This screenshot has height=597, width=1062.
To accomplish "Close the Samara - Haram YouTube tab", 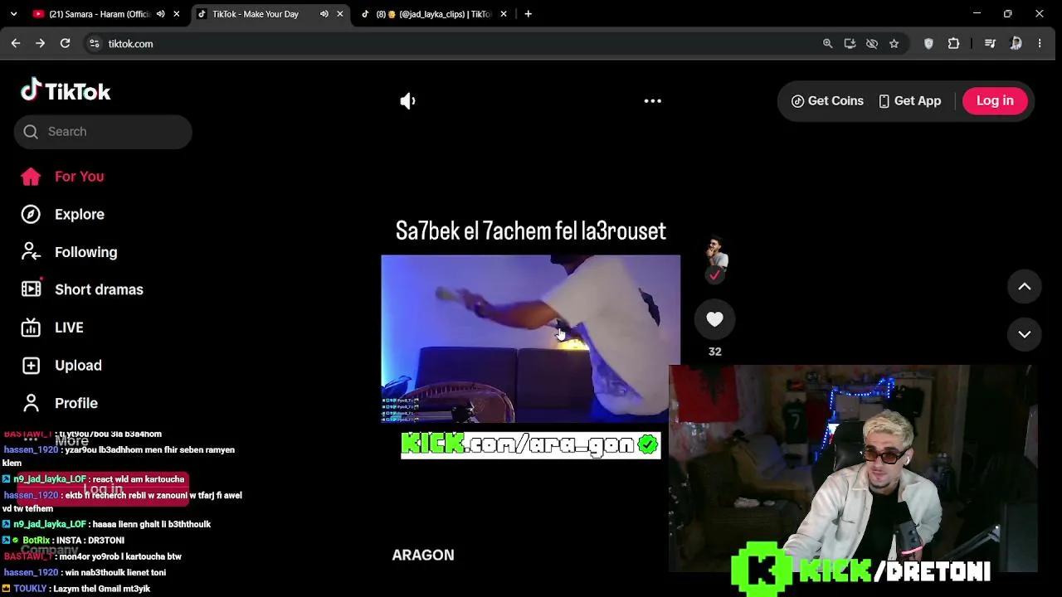I will tap(176, 14).
